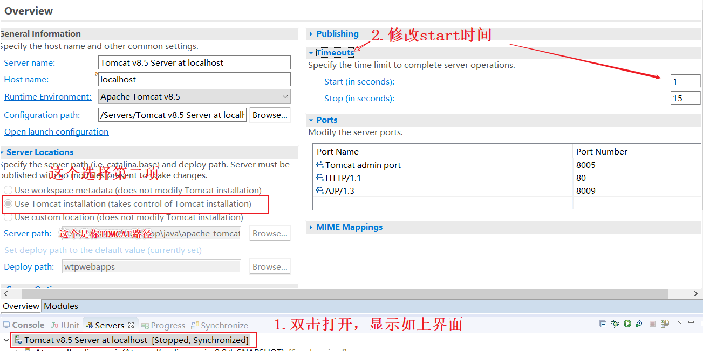The image size is (703, 351).
Task: Open the Synchronize tab
Action: click(x=220, y=325)
